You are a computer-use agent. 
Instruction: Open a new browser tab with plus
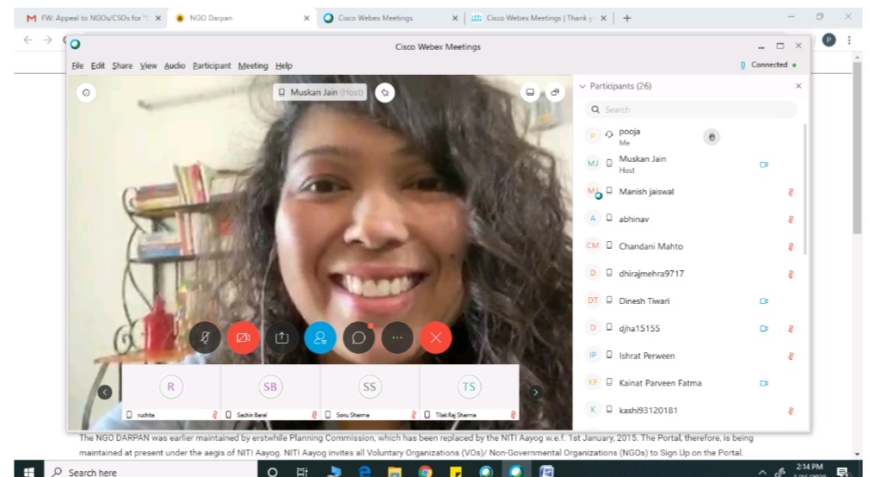627,18
